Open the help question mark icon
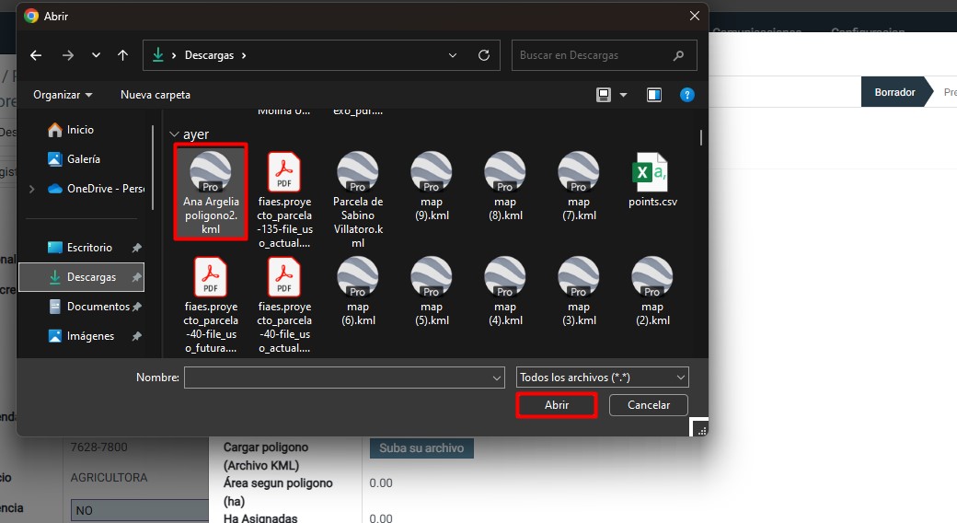Screen dimensions: 957x523 click(x=686, y=95)
